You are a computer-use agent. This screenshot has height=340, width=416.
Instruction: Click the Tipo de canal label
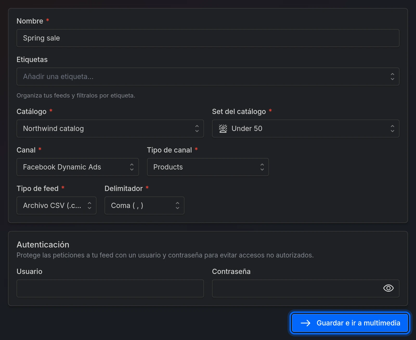170,150
